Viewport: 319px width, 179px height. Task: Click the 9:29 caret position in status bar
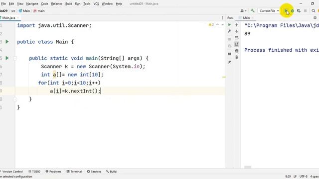pos(288,177)
